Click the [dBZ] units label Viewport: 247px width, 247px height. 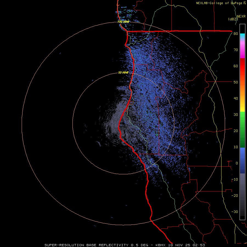233,19
